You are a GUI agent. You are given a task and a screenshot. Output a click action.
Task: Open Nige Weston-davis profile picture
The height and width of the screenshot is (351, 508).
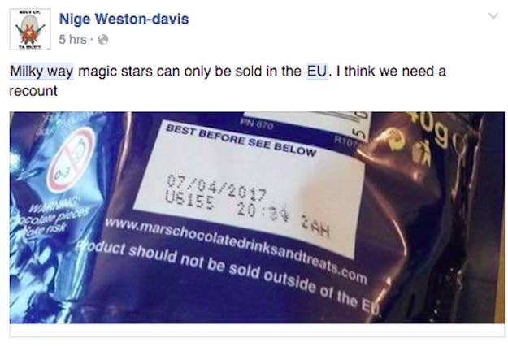30,29
